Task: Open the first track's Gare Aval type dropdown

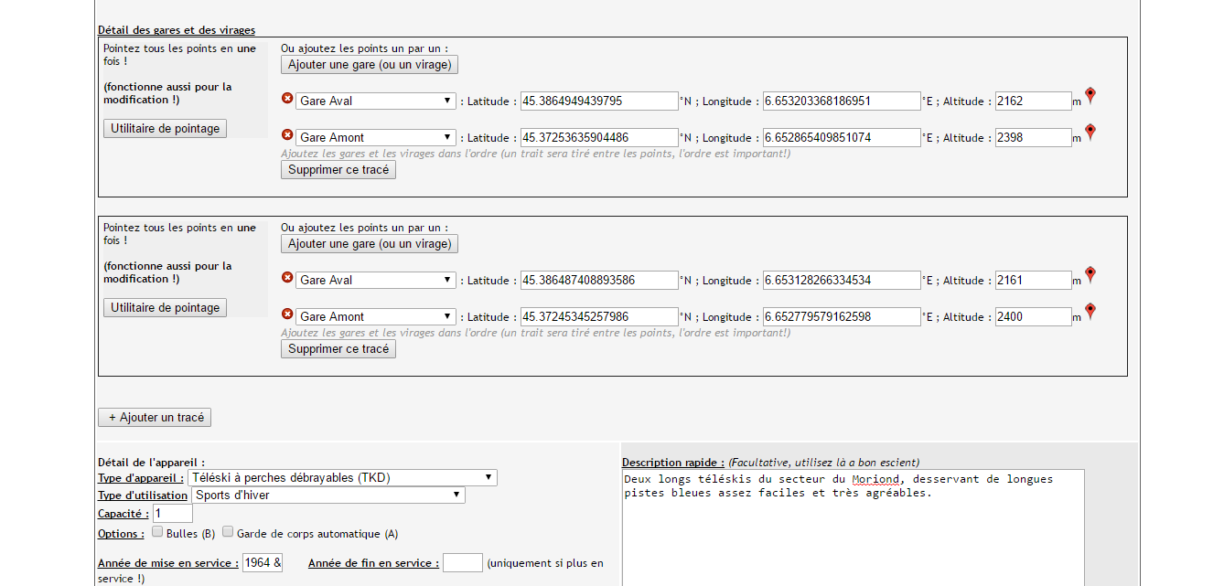Action: [x=375, y=101]
